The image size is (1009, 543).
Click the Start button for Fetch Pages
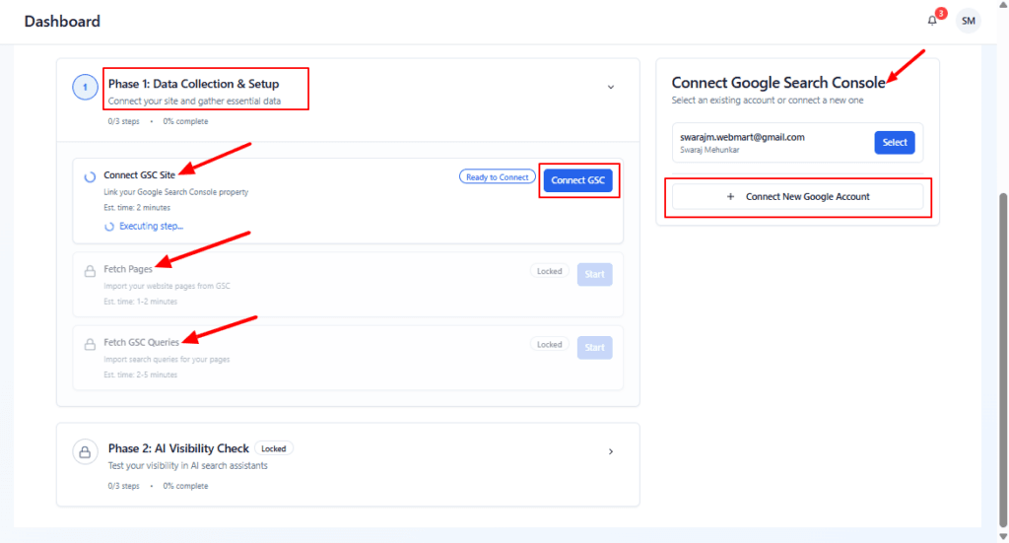pos(594,274)
